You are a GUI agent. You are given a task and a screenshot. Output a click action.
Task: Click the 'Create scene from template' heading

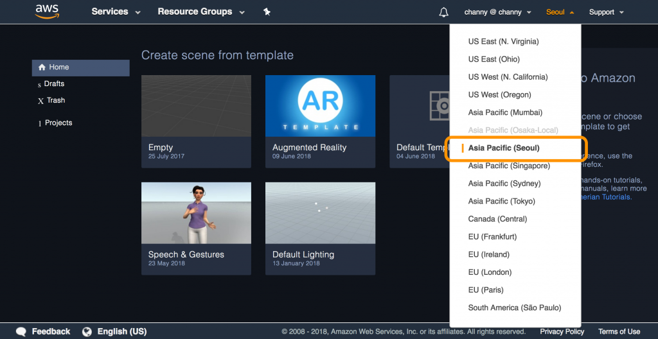tap(217, 55)
